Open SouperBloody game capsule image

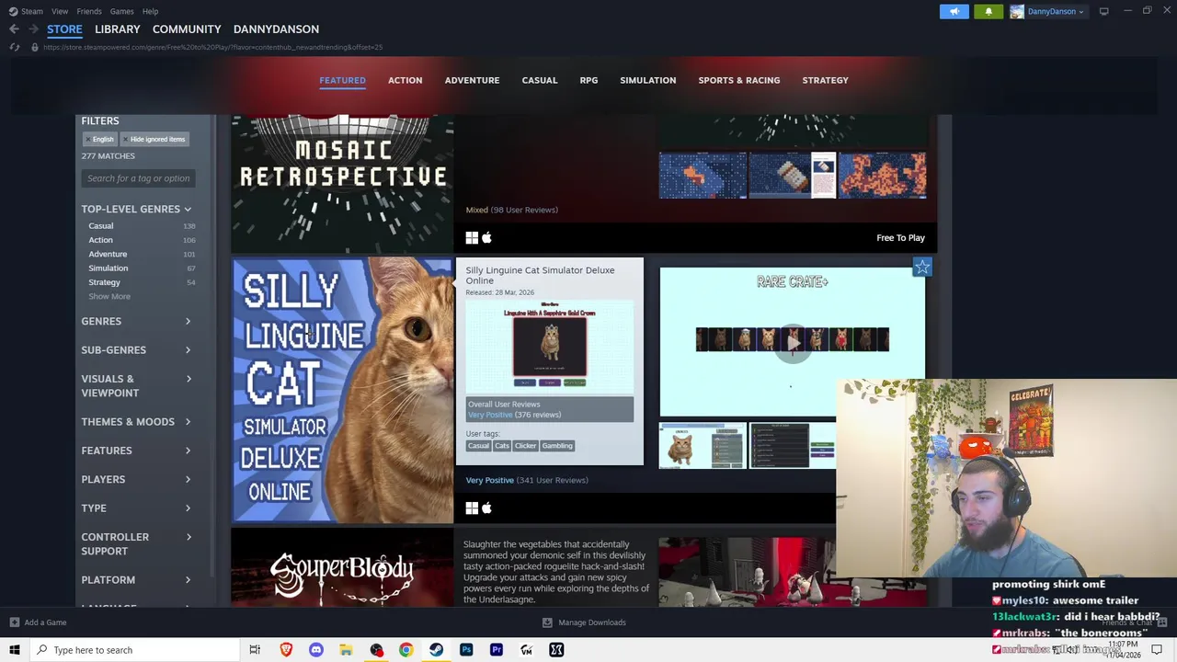(x=342, y=567)
